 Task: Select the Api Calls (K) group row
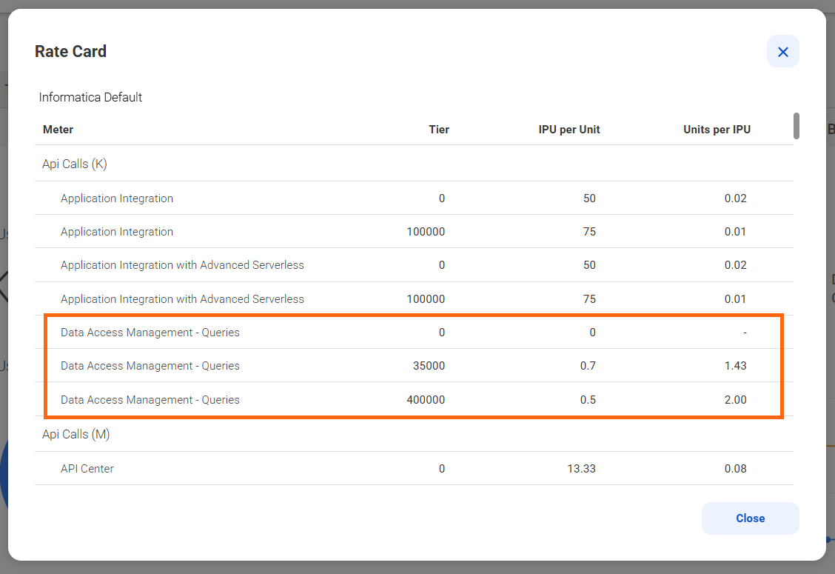point(414,164)
